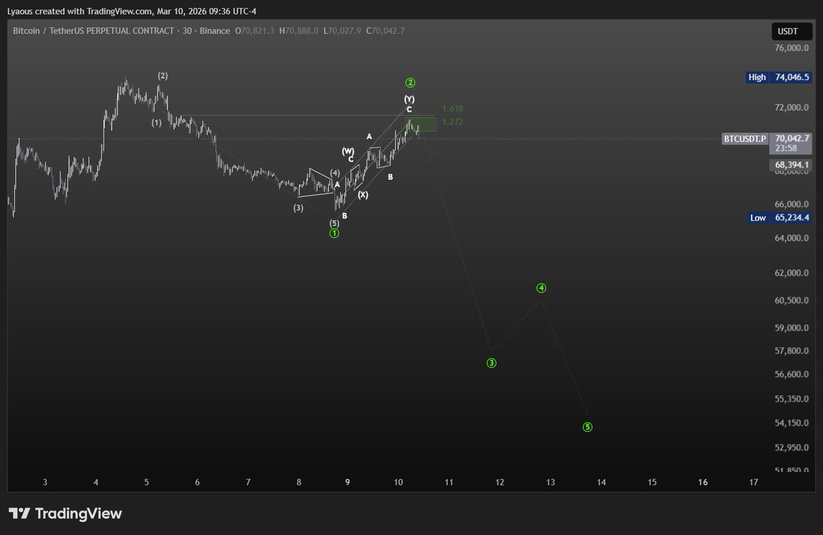Click date 3 on the time axis
823x535 pixels.
pos(45,482)
